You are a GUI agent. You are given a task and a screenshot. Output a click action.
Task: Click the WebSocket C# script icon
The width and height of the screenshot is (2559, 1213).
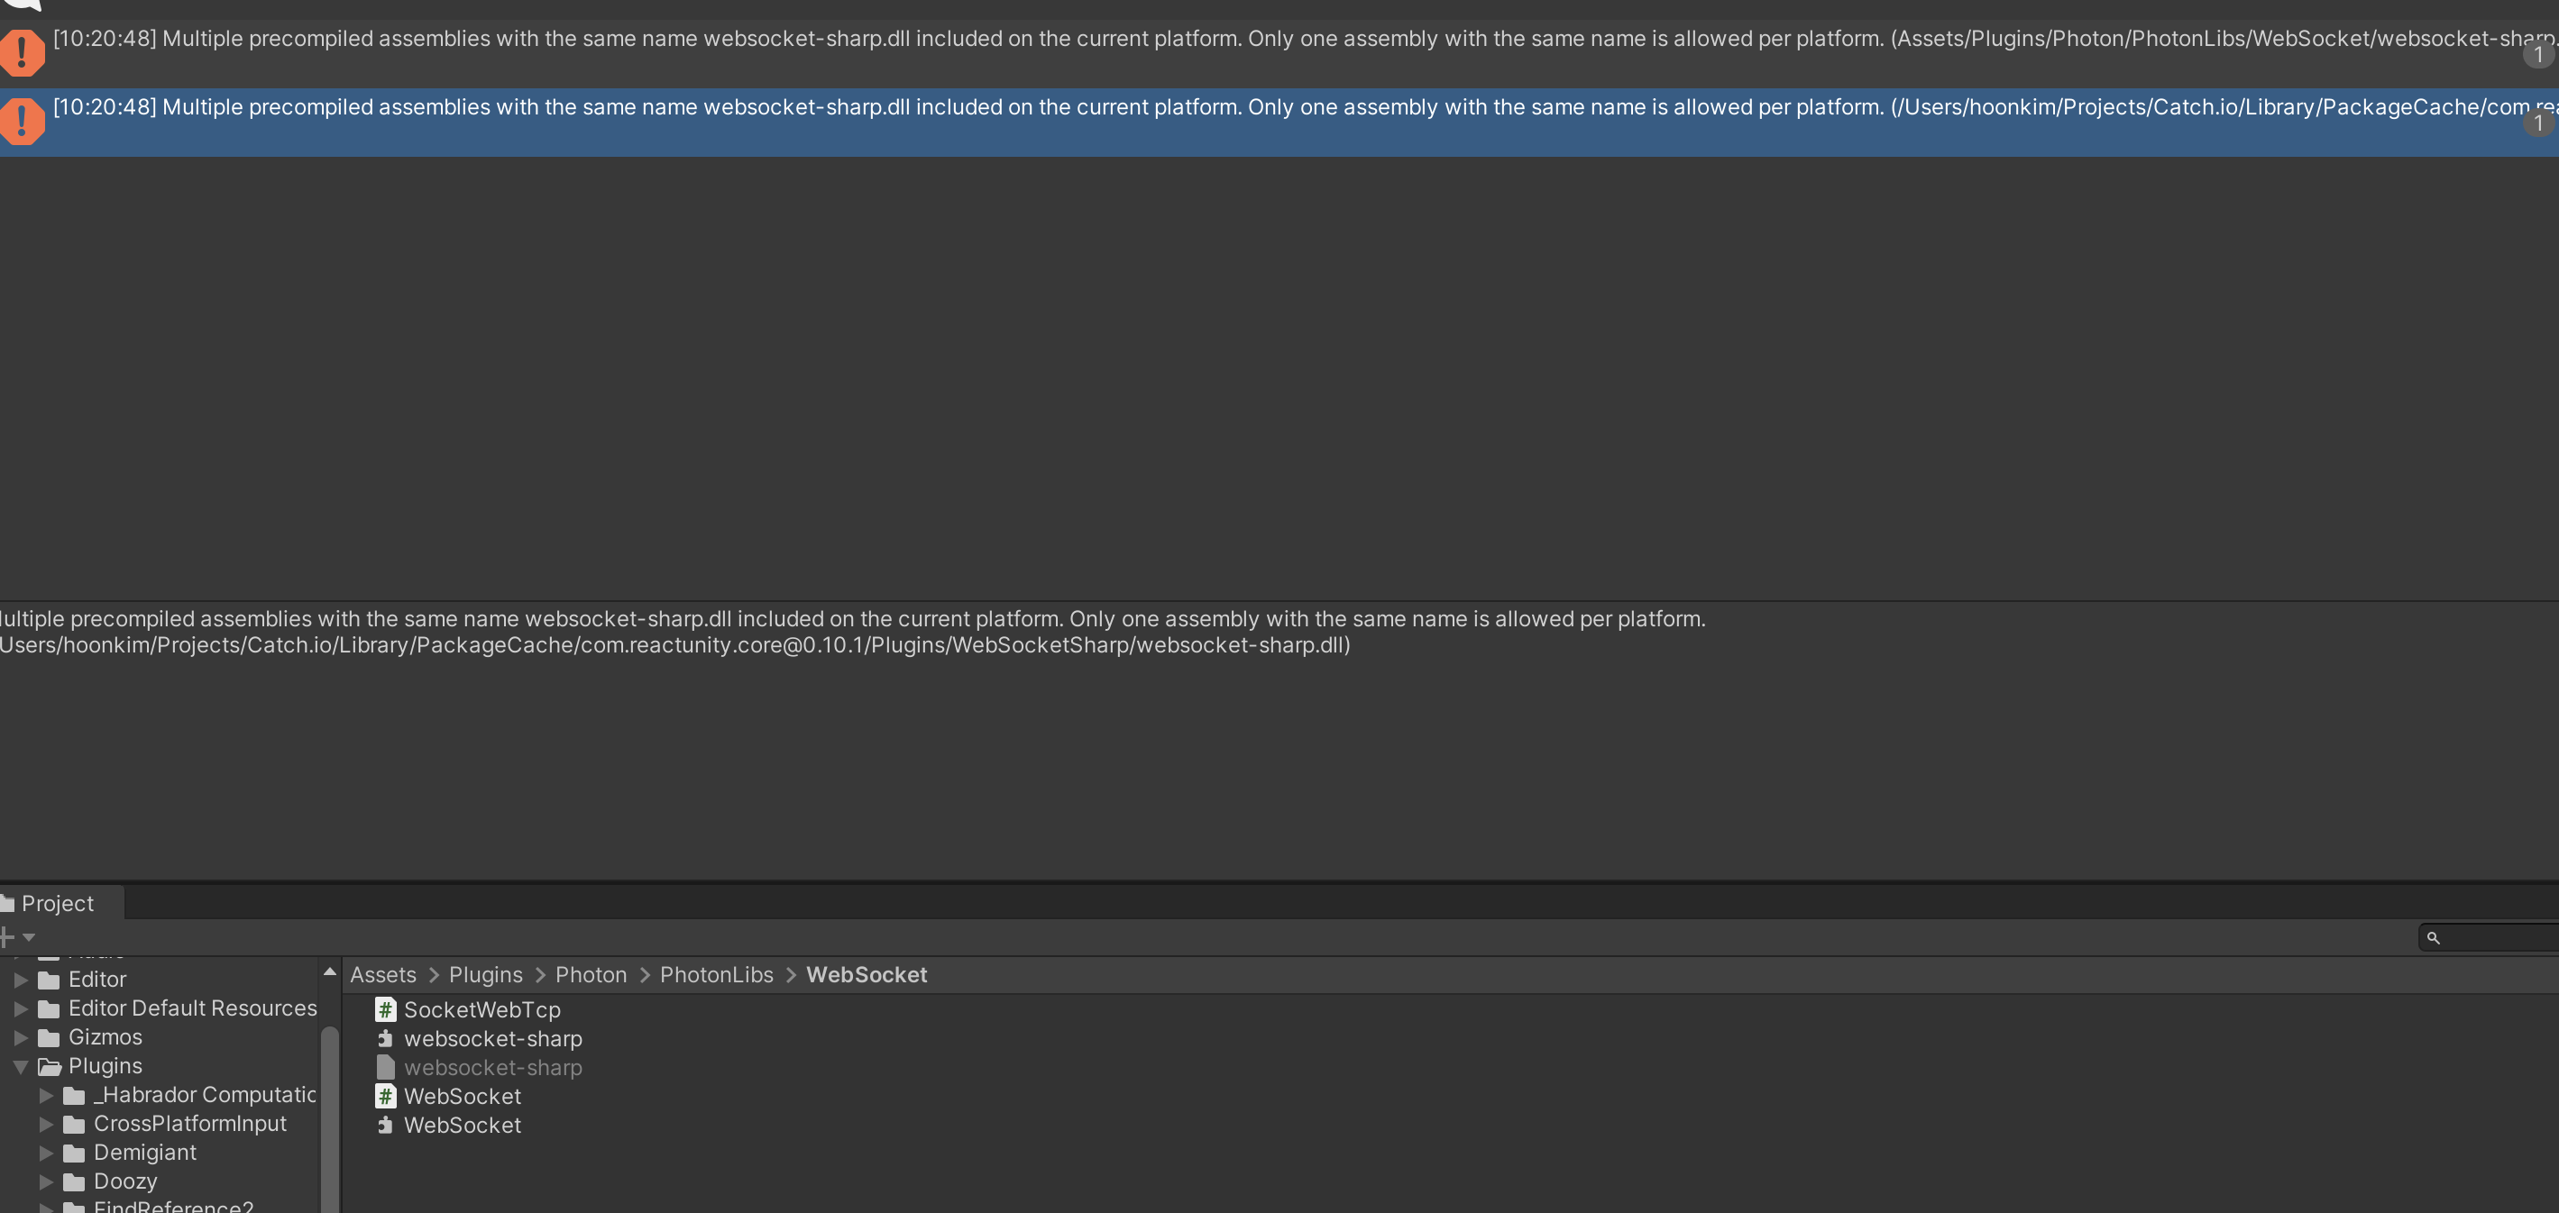click(385, 1096)
